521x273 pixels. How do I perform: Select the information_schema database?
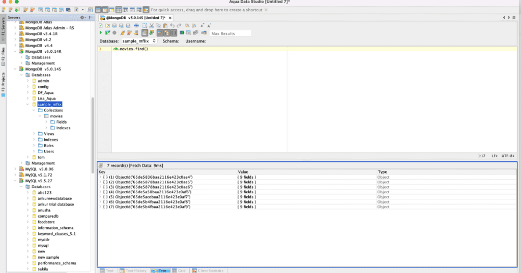[55, 228]
